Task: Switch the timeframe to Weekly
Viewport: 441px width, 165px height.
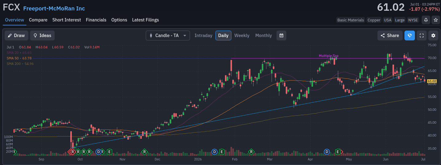Action: point(242,36)
